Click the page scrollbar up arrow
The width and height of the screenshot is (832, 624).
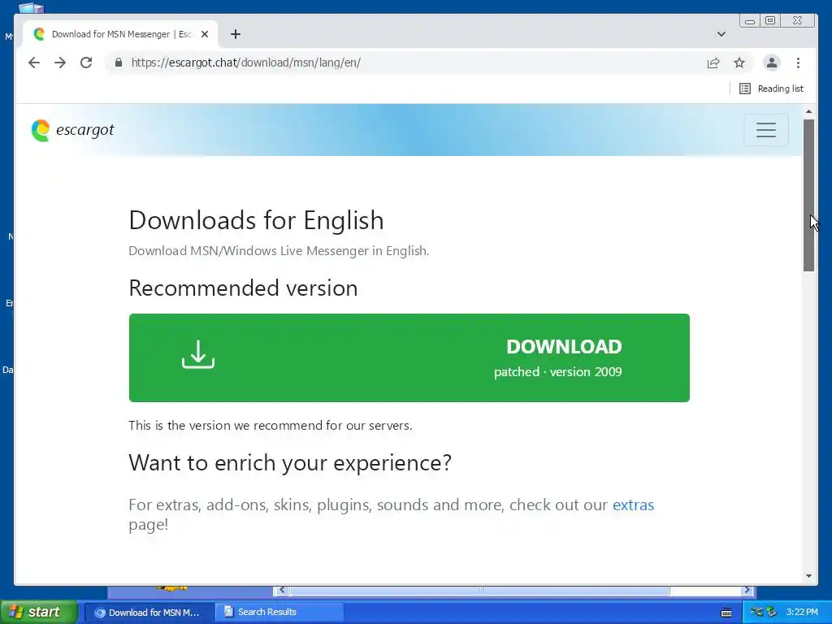[808, 111]
